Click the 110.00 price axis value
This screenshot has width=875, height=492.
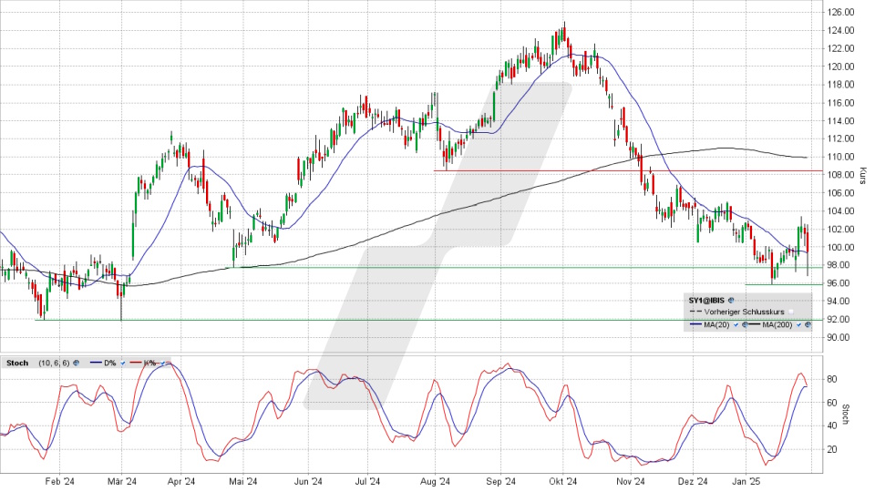point(840,157)
